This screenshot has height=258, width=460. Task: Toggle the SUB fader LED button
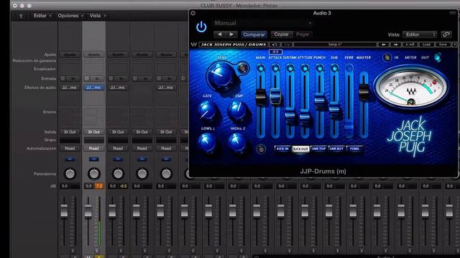334,68
